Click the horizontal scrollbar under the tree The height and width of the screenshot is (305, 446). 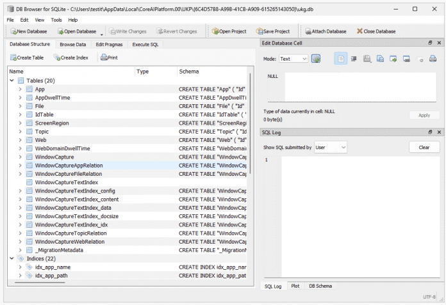(x=40, y=283)
